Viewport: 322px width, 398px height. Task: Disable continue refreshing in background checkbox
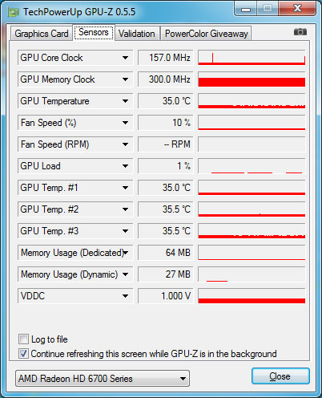[23, 354]
